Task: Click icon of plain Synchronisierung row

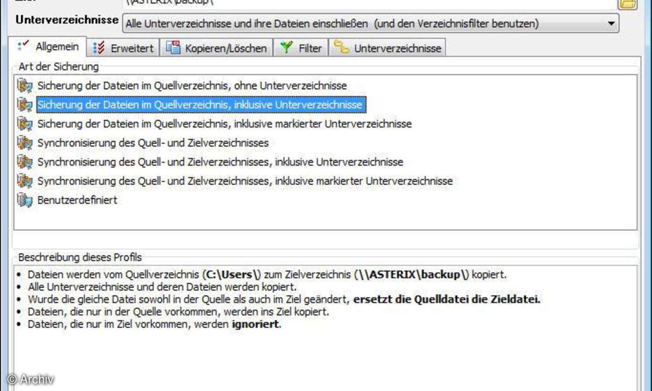Action: pyautogui.click(x=25, y=143)
